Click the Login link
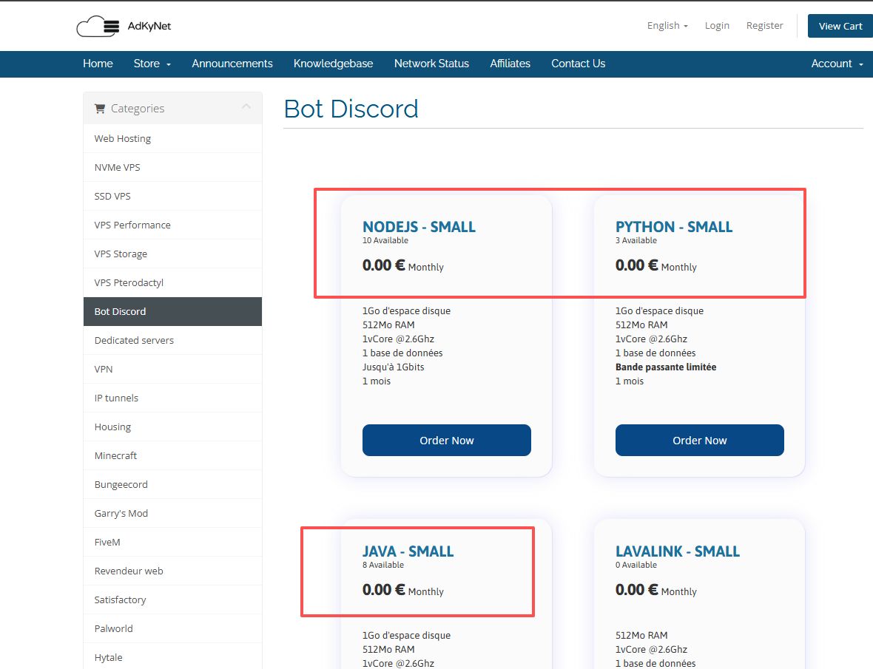 (717, 26)
